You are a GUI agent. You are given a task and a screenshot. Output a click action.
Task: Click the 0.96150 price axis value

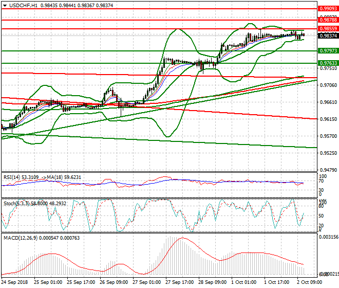pyautogui.click(x=328, y=119)
